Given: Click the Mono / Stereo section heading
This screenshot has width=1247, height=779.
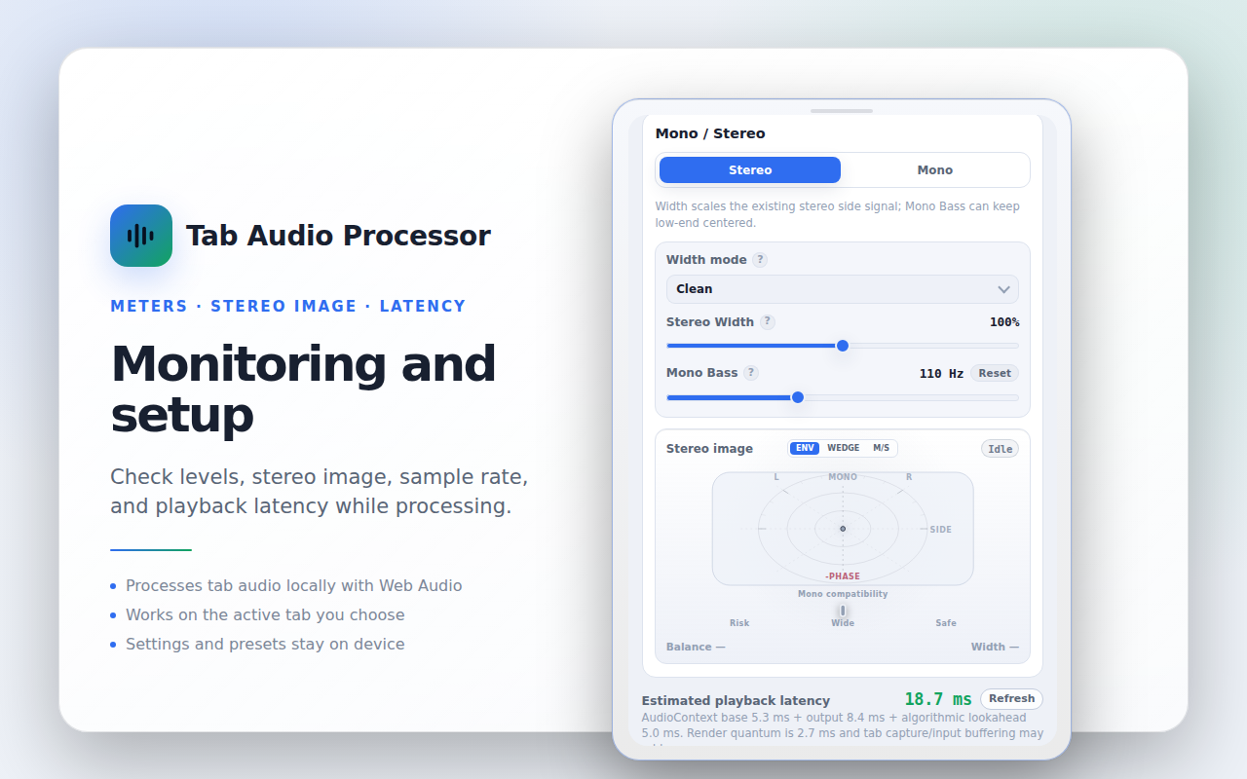Looking at the screenshot, I should [x=710, y=133].
